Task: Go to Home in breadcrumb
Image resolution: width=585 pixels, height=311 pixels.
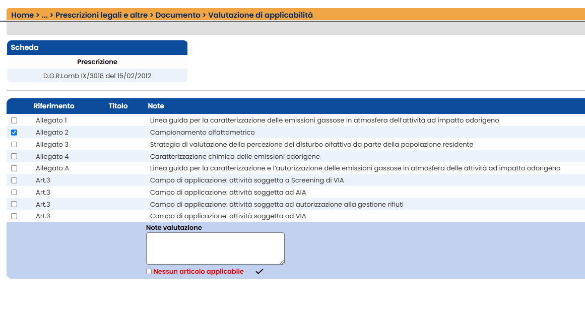Action: (x=22, y=15)
